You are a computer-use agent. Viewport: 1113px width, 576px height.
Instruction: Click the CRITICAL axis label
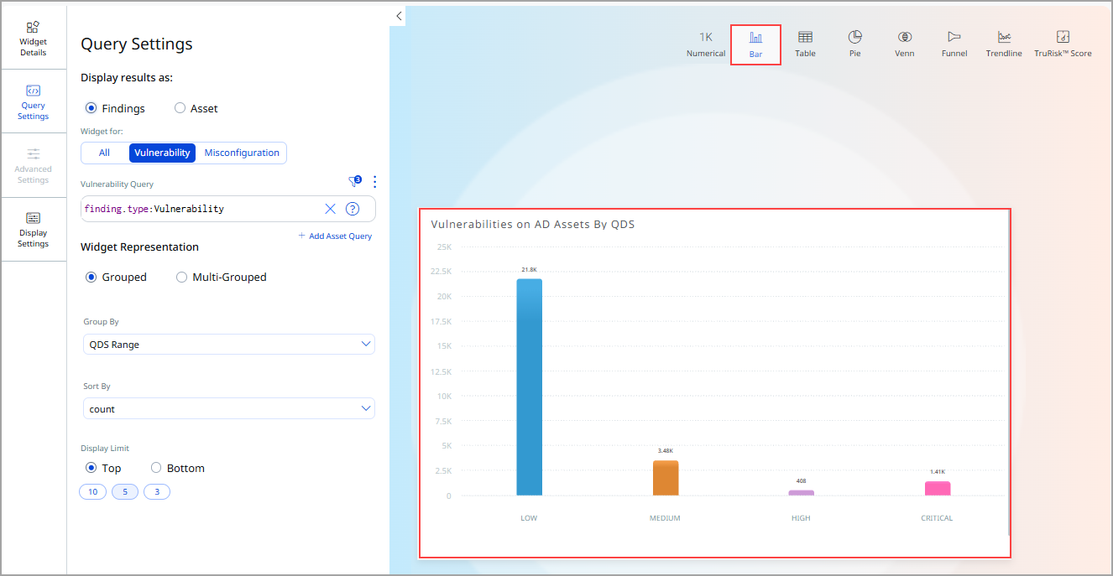(x=937, y=518)
